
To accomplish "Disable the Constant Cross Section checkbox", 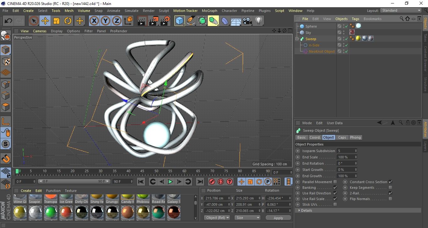I will coord(390,182).
